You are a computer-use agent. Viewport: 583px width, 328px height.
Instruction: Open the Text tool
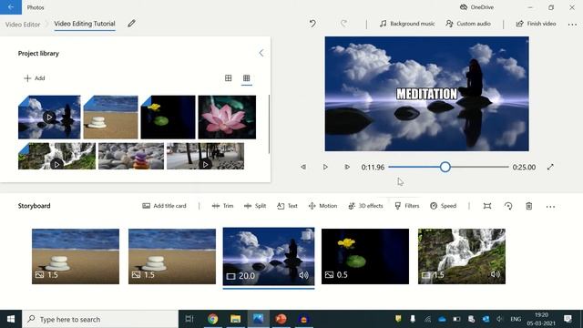click(x=287, y=206)
